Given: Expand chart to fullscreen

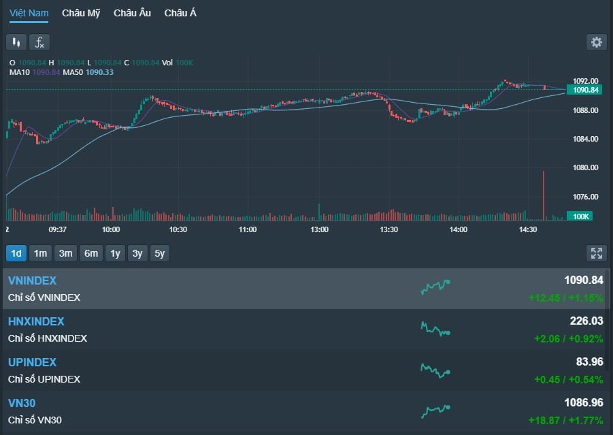Looking at the screenshot, I should (596, 253).
